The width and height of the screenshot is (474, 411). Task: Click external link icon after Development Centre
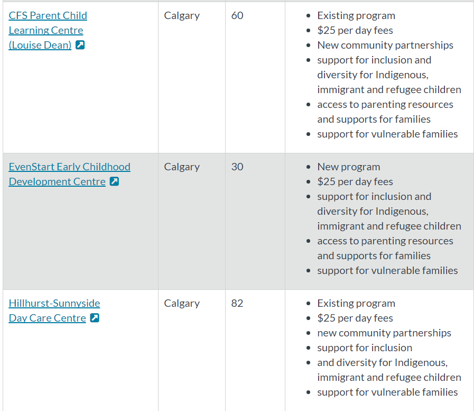pos(114,181)
